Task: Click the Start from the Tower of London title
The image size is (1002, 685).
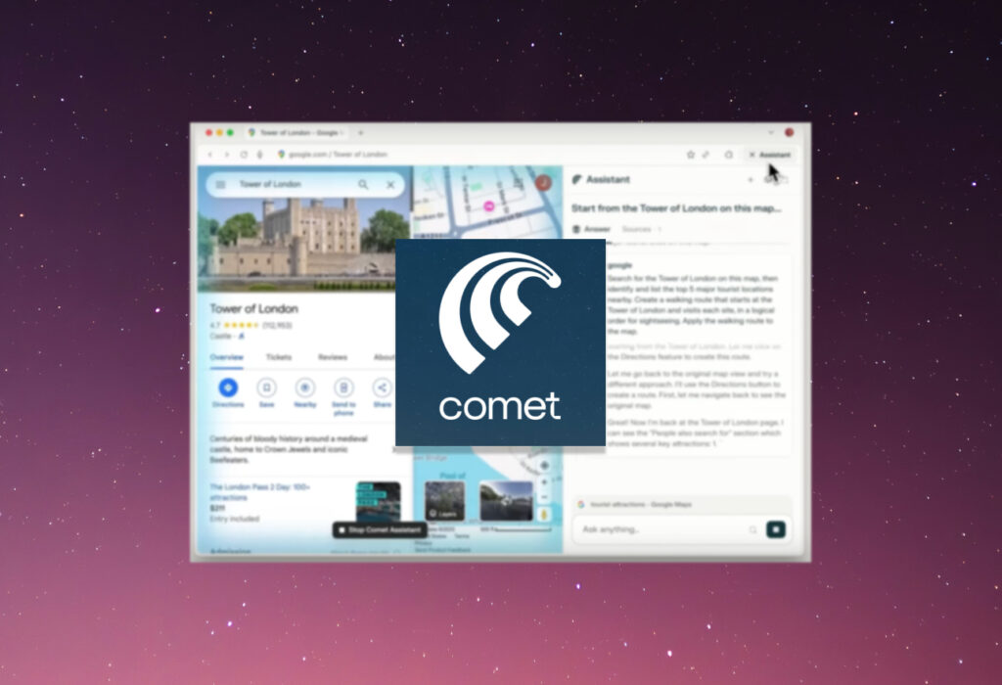Action: click(676, 208)
